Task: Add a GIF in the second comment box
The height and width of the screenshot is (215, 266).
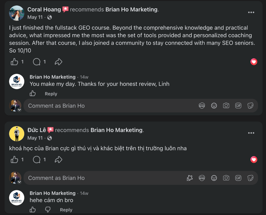Action: (238, 178)
